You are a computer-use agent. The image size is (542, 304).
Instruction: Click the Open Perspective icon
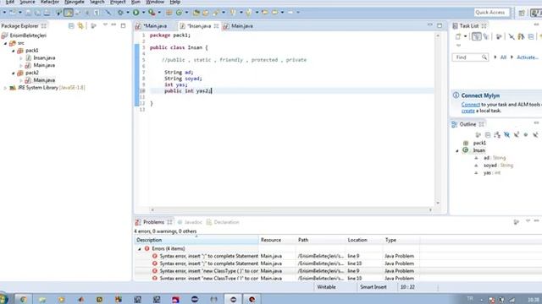[x=522, y=13]
